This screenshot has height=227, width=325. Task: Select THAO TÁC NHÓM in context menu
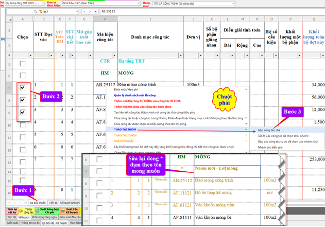click(126, 129)
